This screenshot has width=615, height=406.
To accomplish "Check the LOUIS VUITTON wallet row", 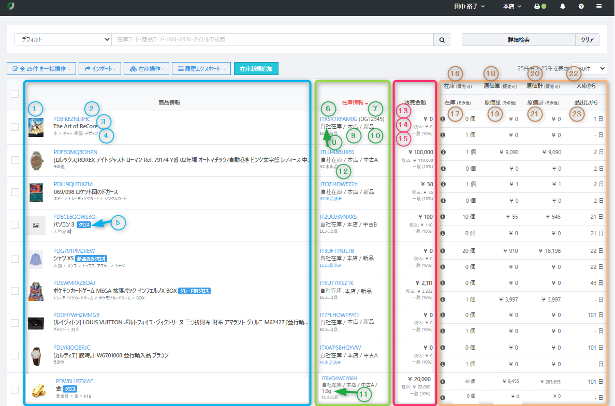I will point(15,323).
